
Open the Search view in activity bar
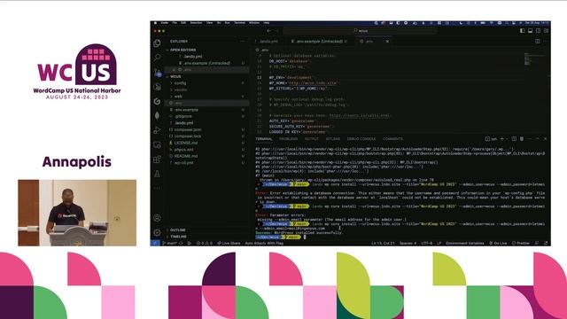coord(158,57)
